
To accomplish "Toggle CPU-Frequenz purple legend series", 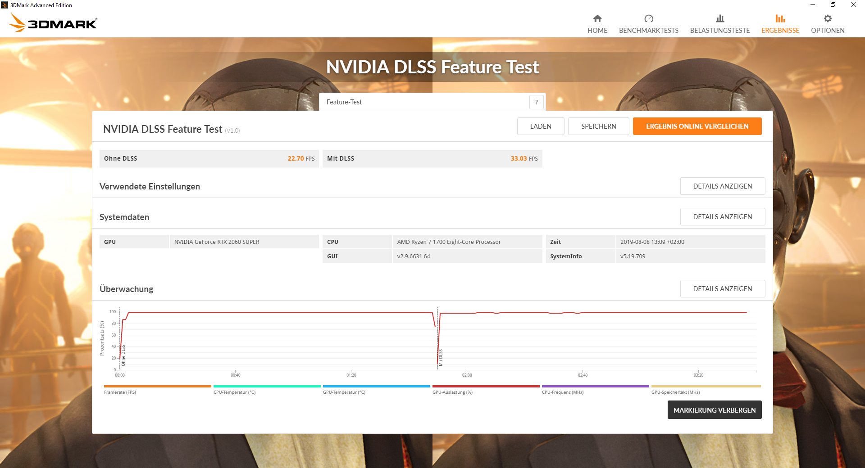I will coord(595,390).
